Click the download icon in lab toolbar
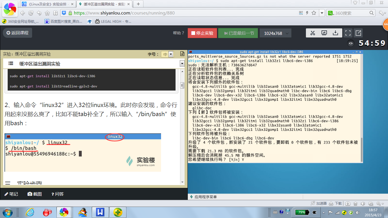The height and width of the screenshot is (218, 388). pos(335,33)
